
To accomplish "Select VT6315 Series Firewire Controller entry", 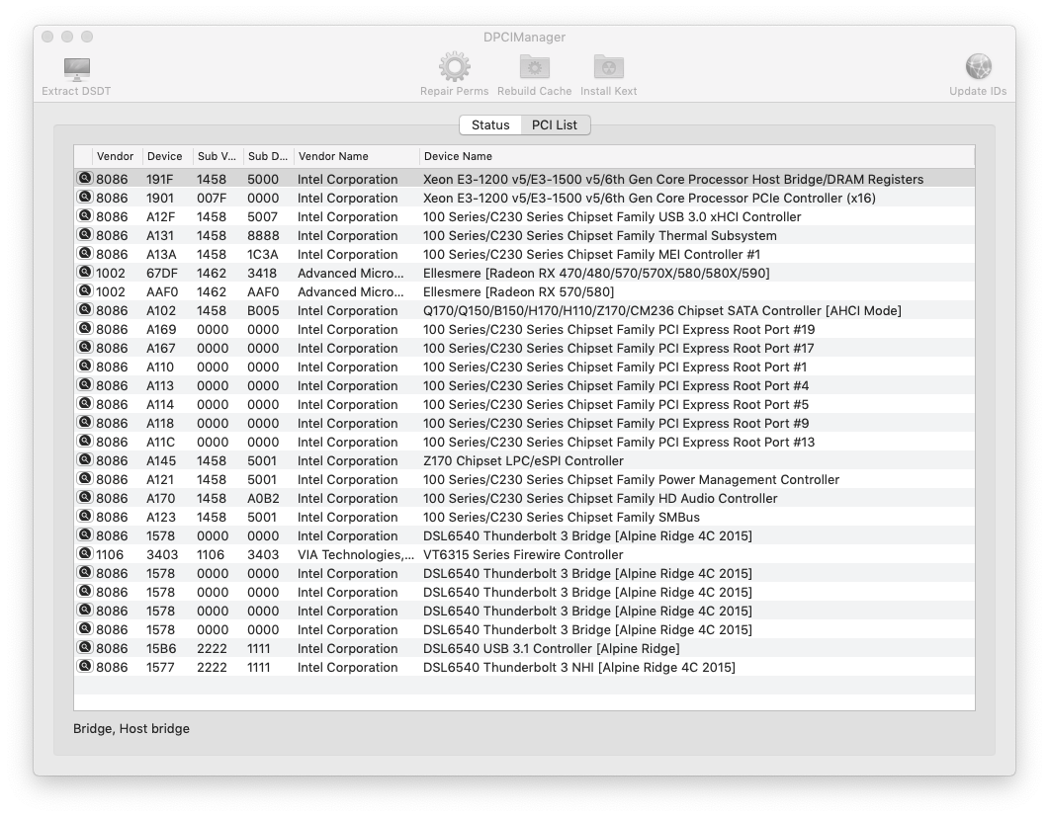I will pyautogui.click(x=523, y=554).
